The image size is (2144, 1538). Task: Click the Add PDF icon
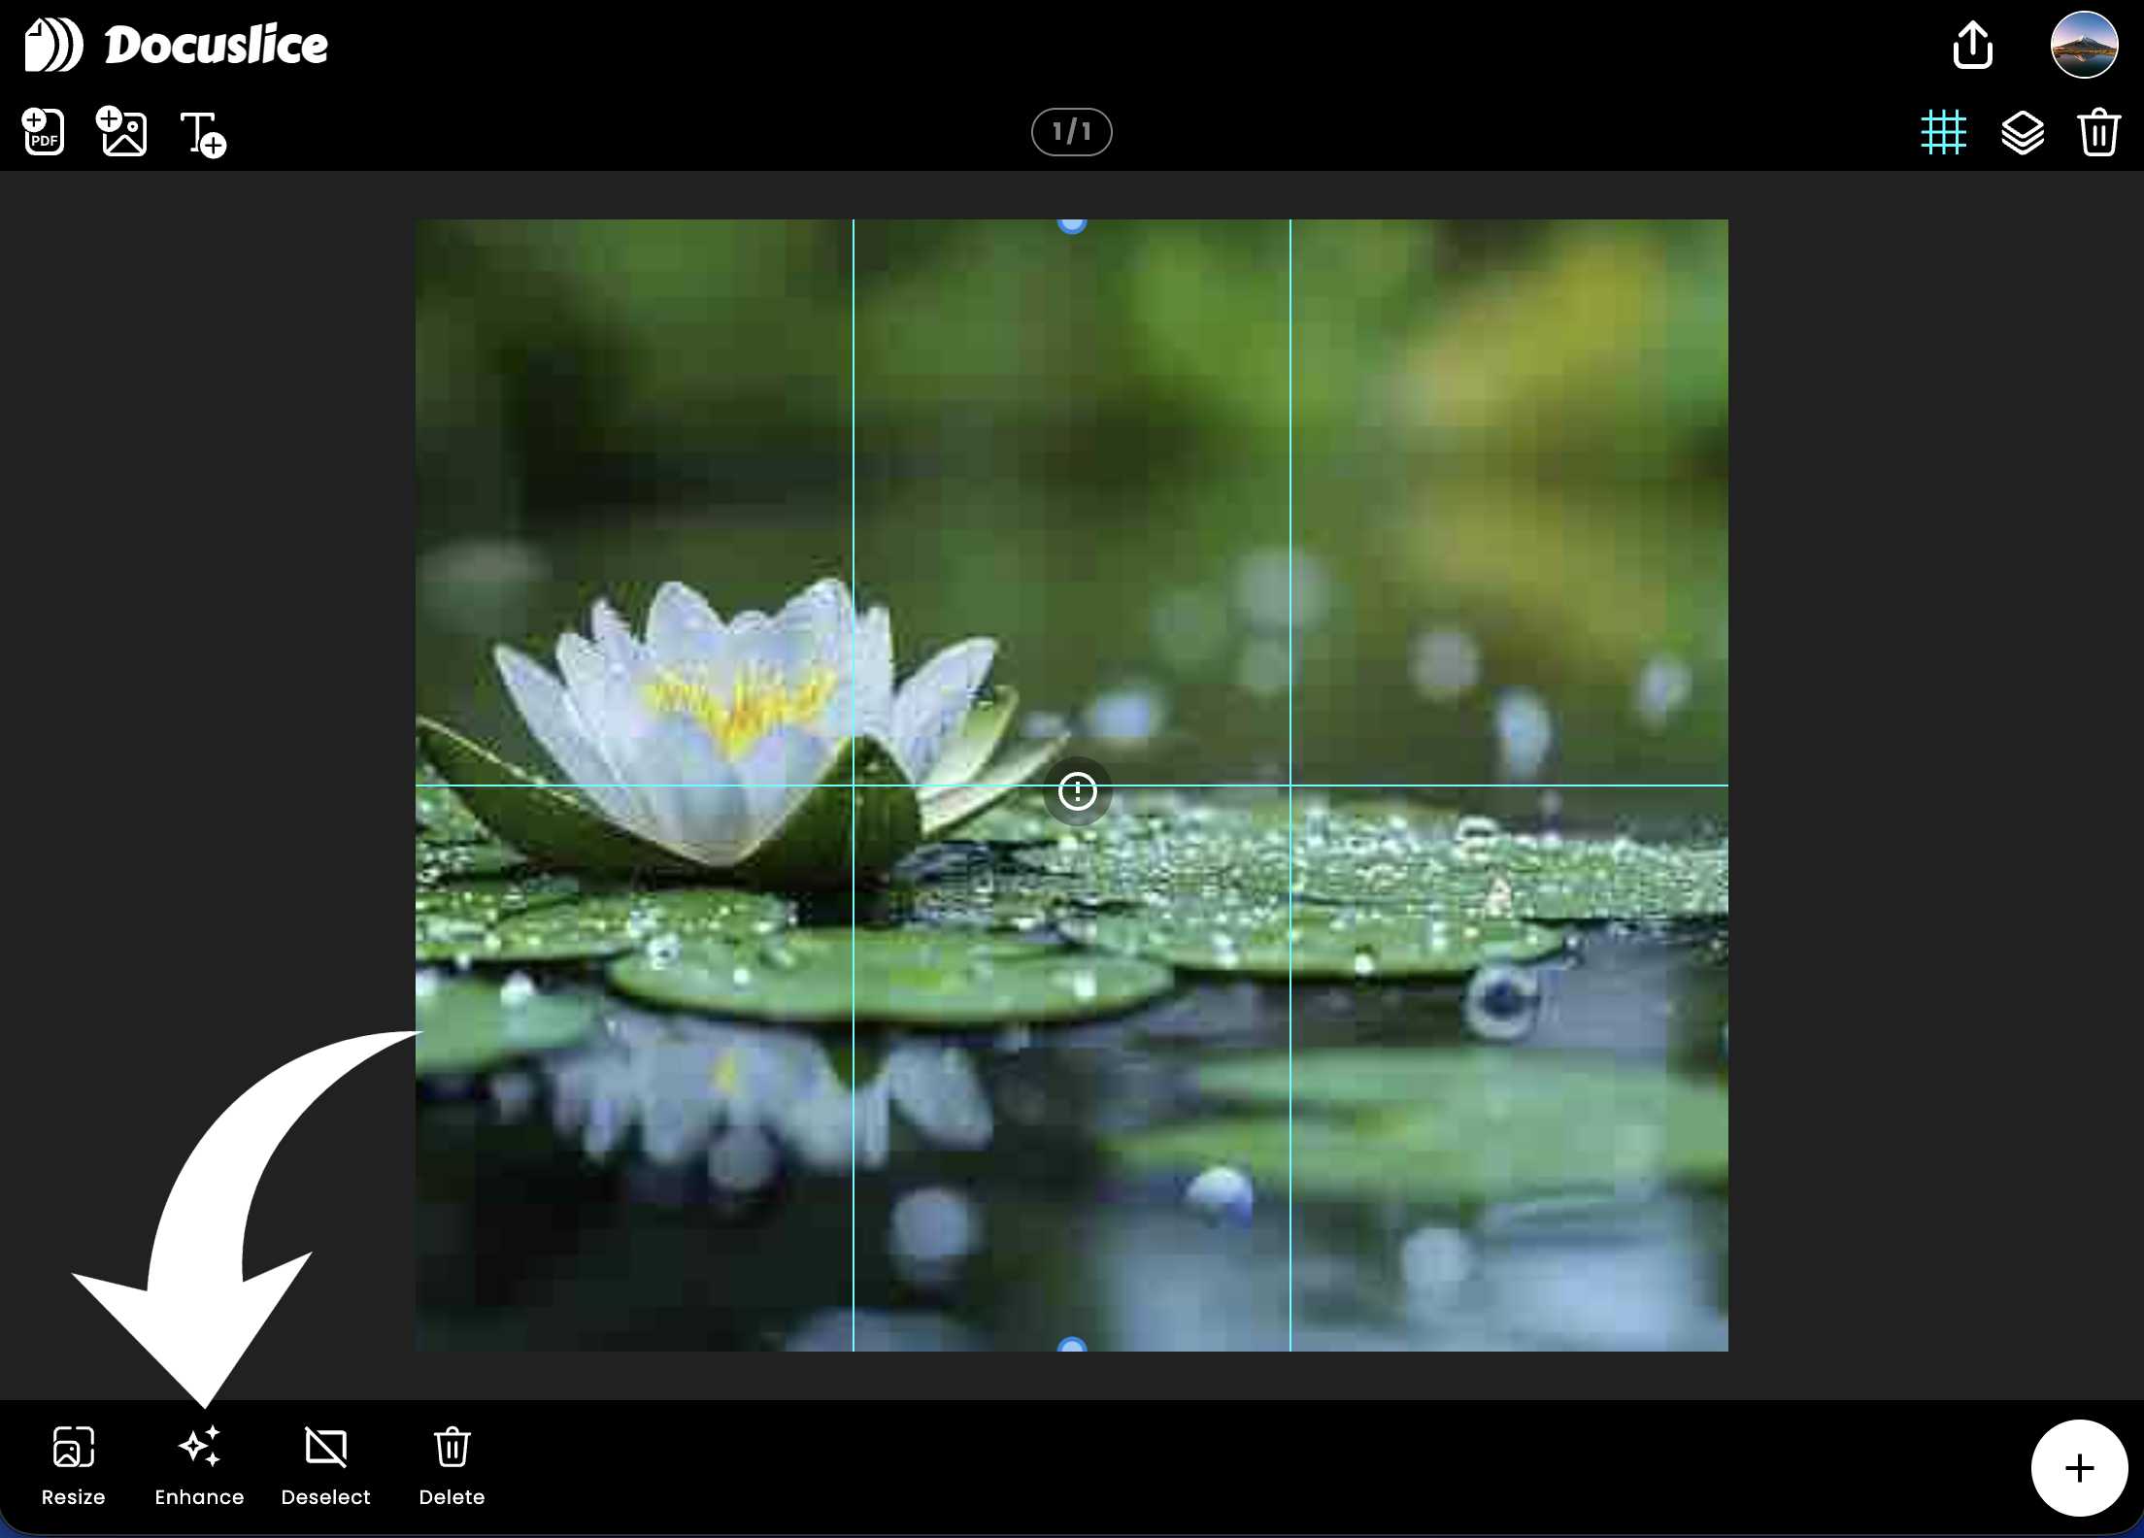(44, 132)
